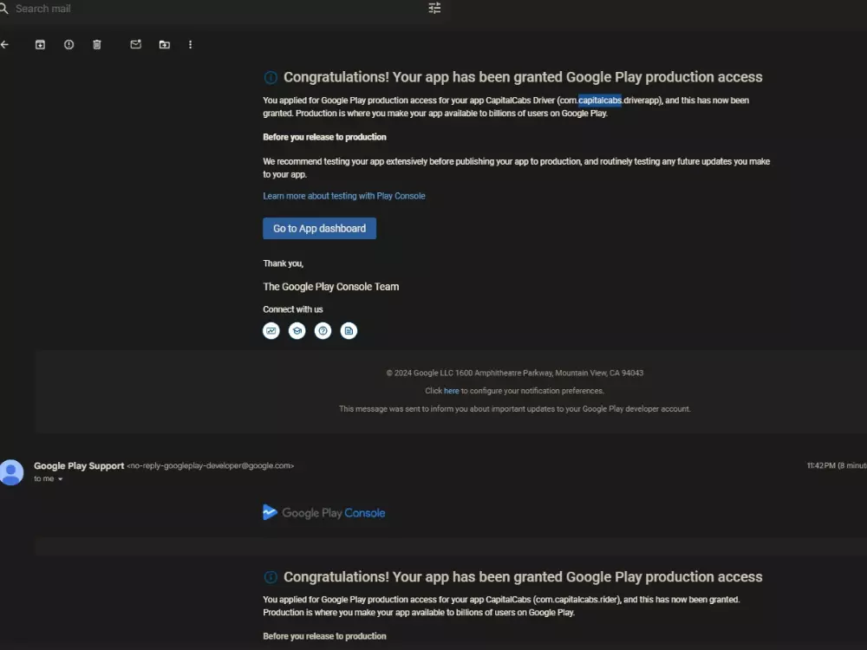Image resolution: width=867 pixels, height=650 pixels.
Task: Click the Google Play Console logo
Action: (x=324, y=512)
